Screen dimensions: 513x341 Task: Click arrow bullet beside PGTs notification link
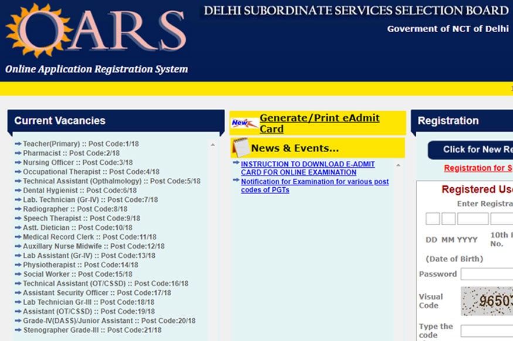[236, 180]
